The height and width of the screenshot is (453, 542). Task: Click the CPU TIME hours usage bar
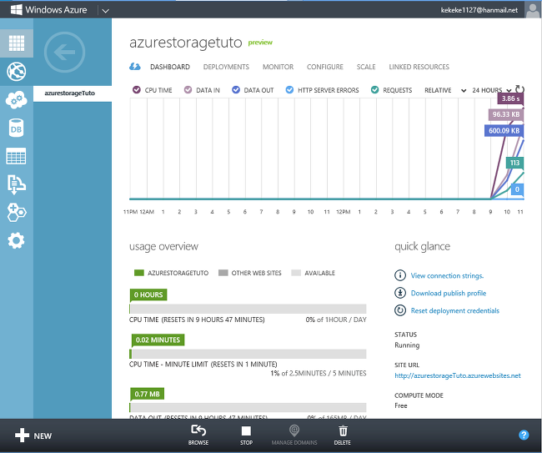tap(248, 309)
